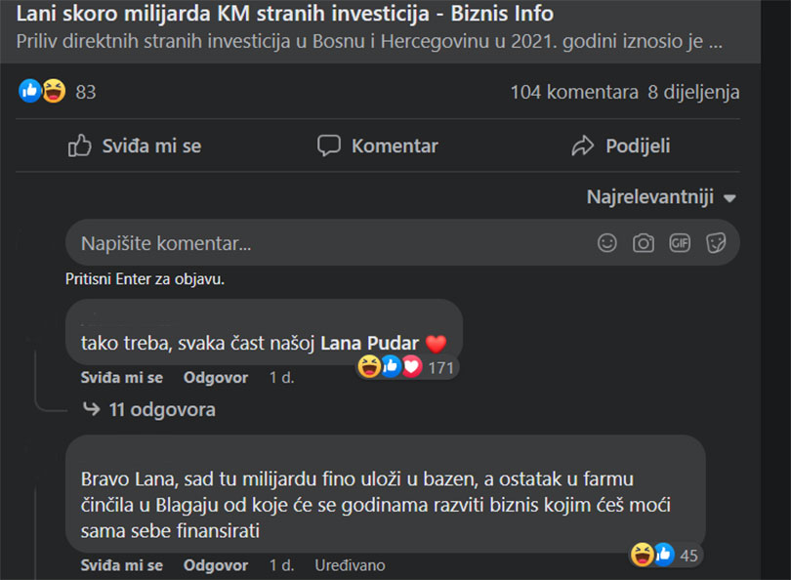Click the 8 dijeljenja shares count
The image size is (791, 580).
coord(693,93)
